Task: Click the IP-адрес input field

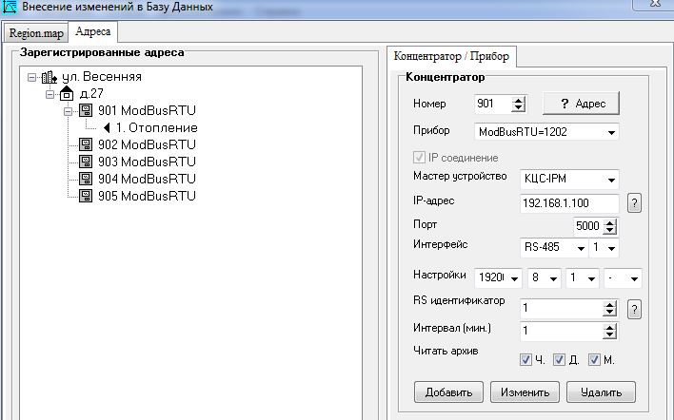Action: click(568, 203)
